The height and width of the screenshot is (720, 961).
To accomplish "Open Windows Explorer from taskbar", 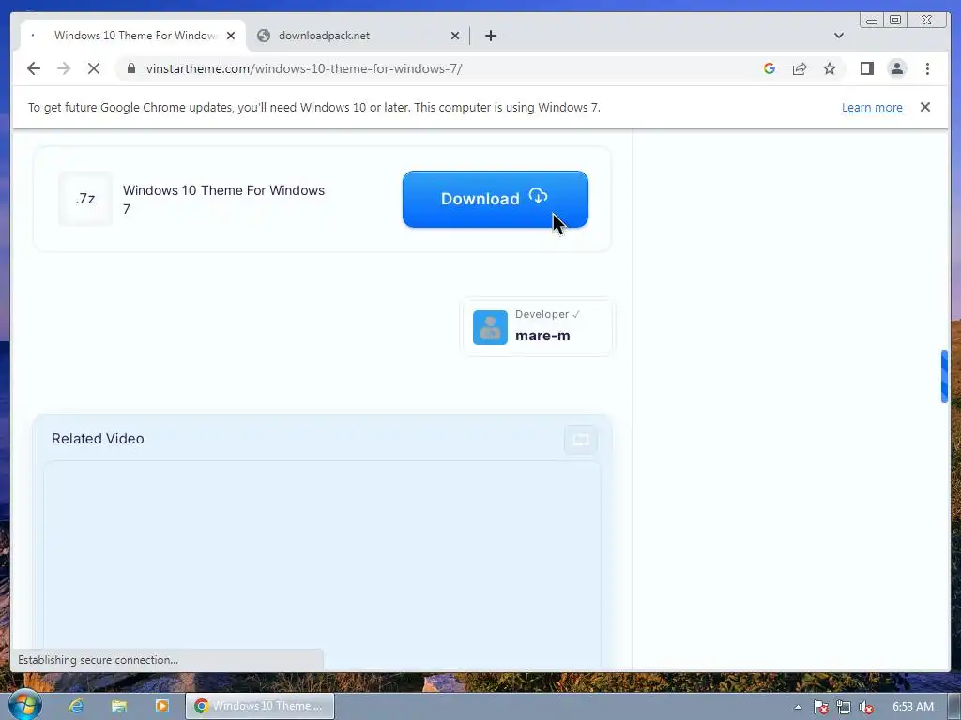I will [x=119, y=706].
